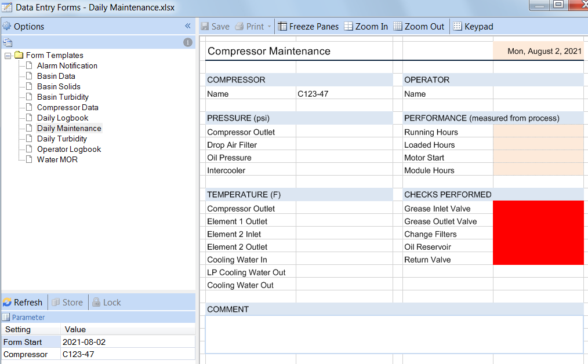Click the info icon in Options panel
Image resolution: width=588 pixels, height=364 pixels.
tap(188, 42)
